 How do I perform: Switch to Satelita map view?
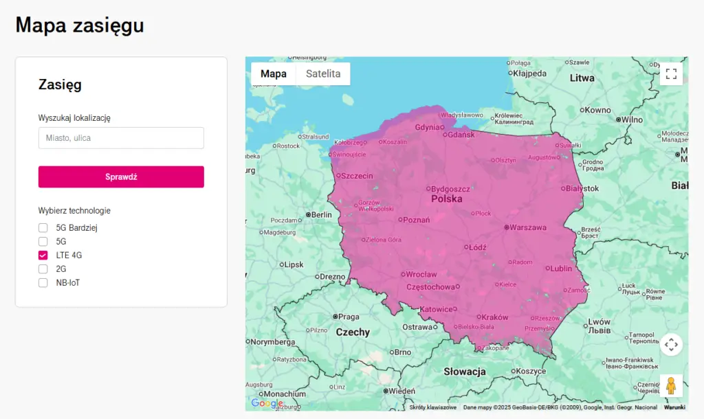point(323,74)
